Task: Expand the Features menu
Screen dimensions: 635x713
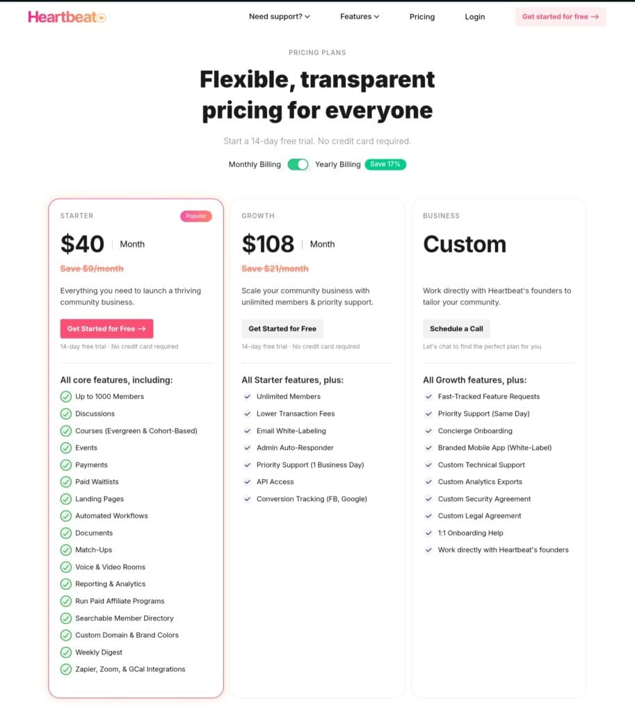Action: pyautogui.click(x=360, y=16)
